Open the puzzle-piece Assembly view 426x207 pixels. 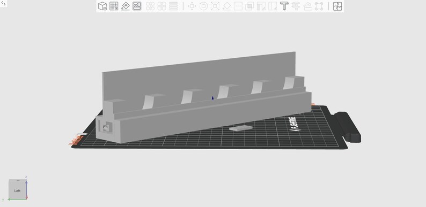337,6
